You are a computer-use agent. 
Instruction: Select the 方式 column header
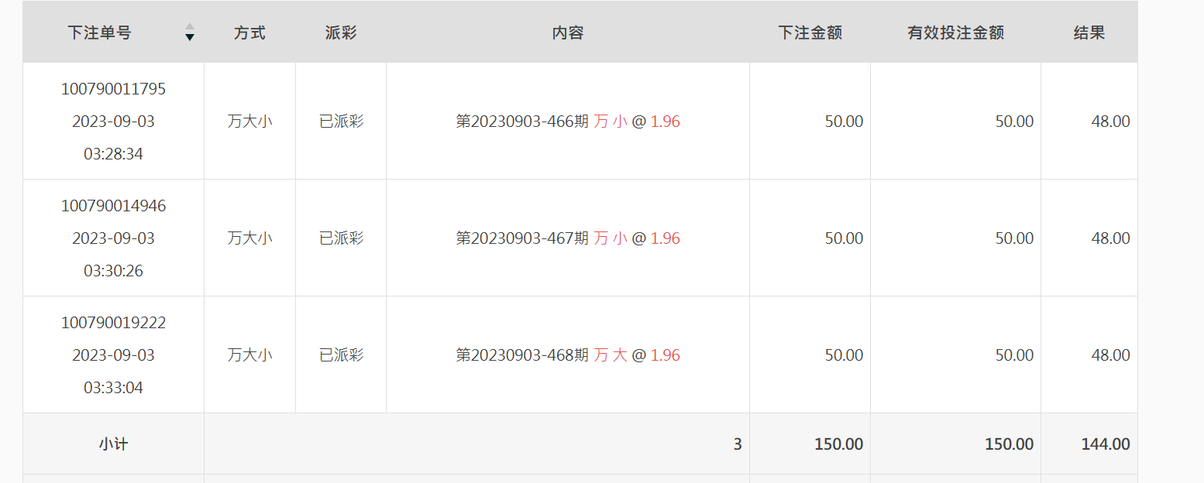pos(249,33)
